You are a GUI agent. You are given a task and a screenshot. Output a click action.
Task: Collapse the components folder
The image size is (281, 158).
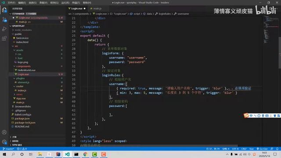click(14, 66)
